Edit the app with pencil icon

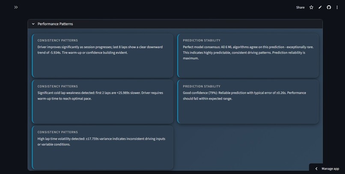click(320, 7)
